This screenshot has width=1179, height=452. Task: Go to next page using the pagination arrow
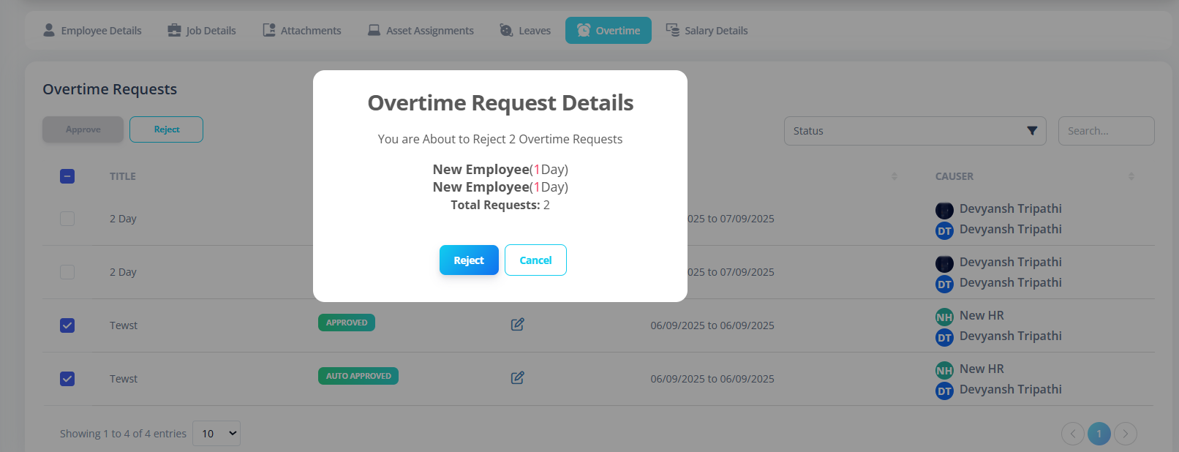point(1126,434)
